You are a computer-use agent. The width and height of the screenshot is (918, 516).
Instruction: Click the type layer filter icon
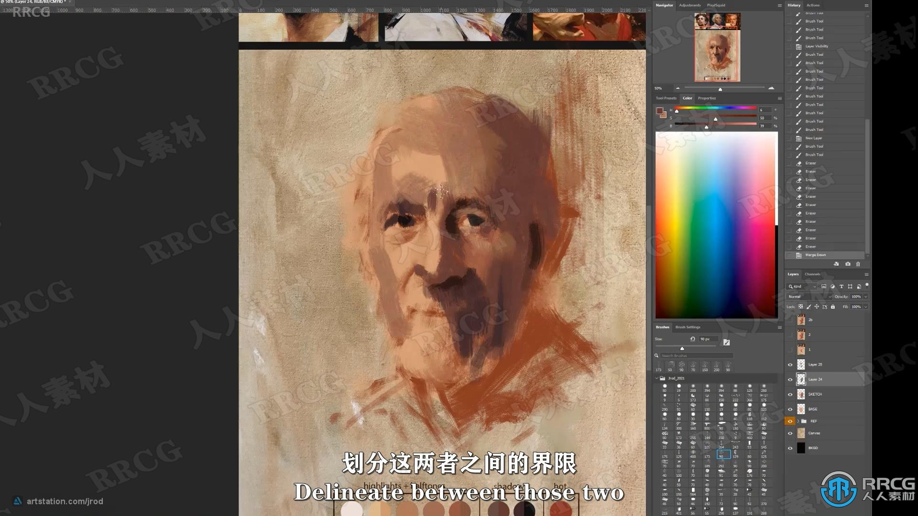pos(841,287)
